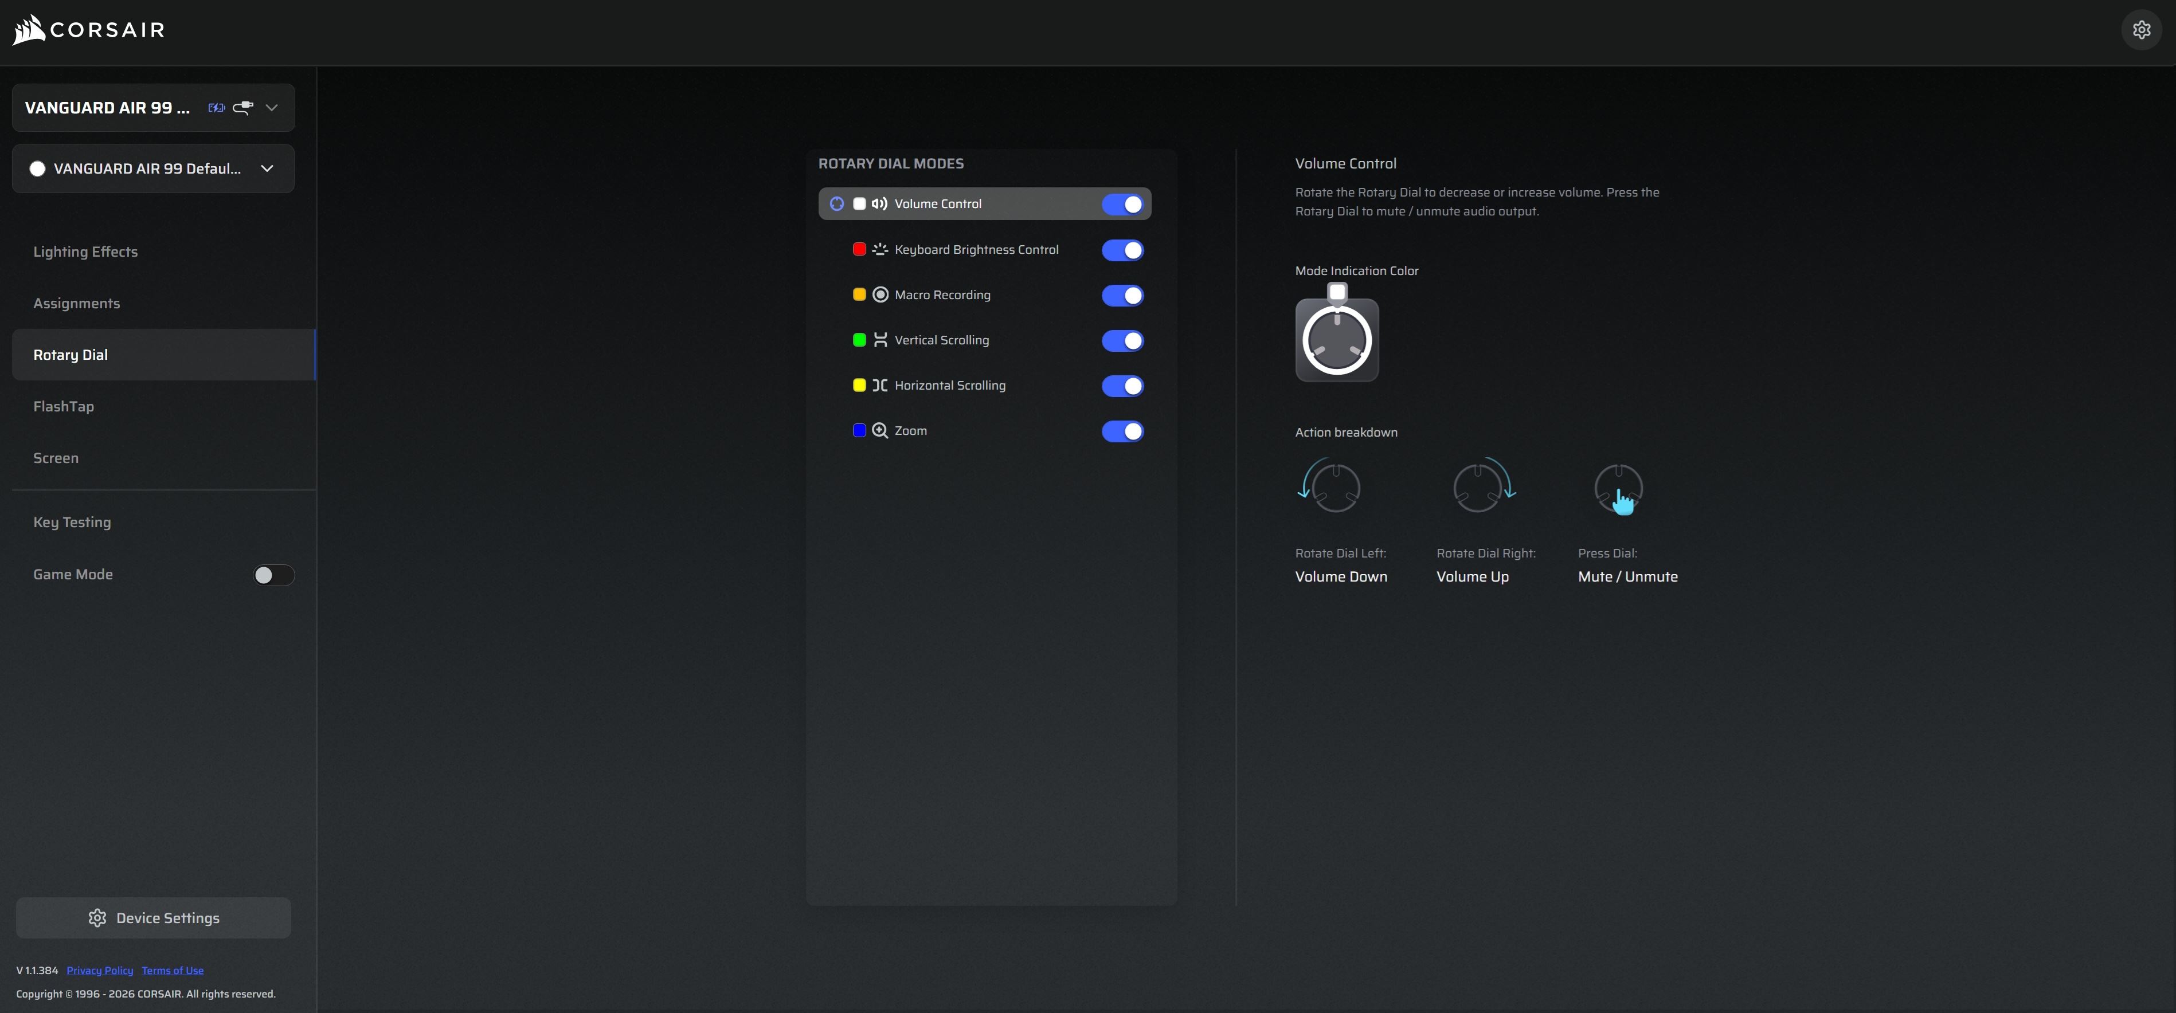This screenshot has height=1013, width=2176.
Task: Go to the FlashTap section
Action: [64, 406]
